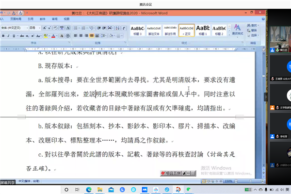Click the sort icon in paragraph group
The image size is (291, 194).
115,28
